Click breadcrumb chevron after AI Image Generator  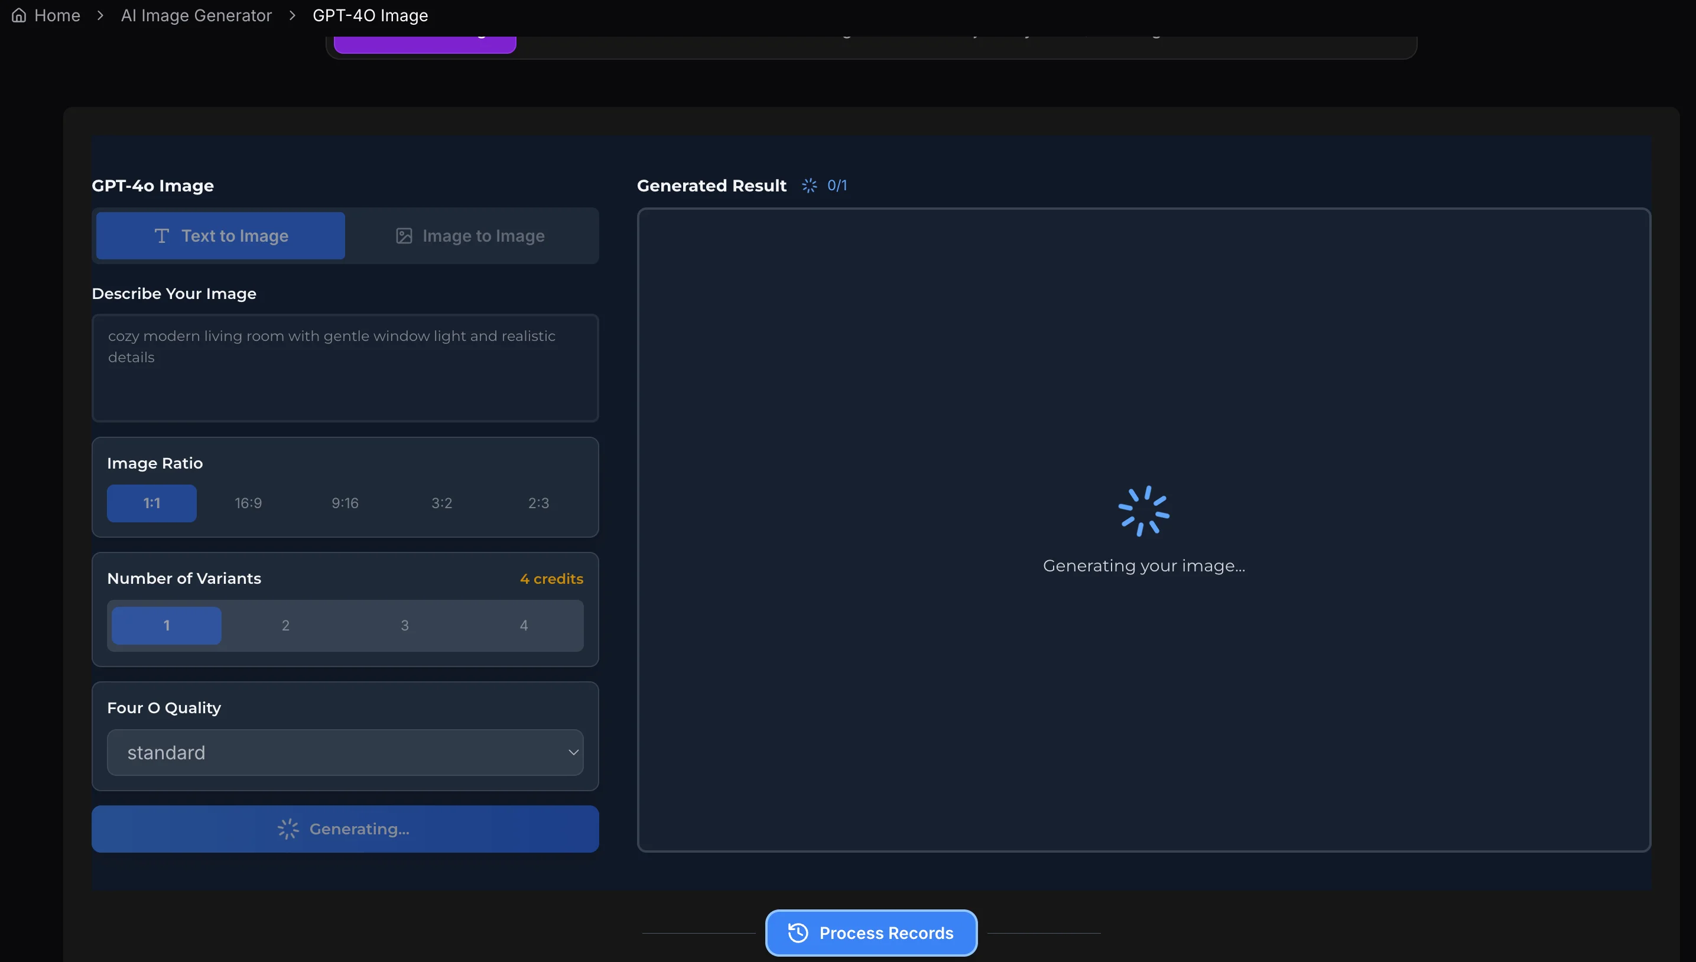pos(292,15)
